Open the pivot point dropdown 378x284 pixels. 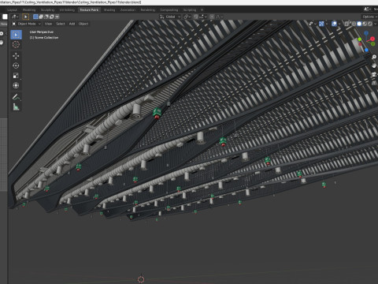pos(187,17)
